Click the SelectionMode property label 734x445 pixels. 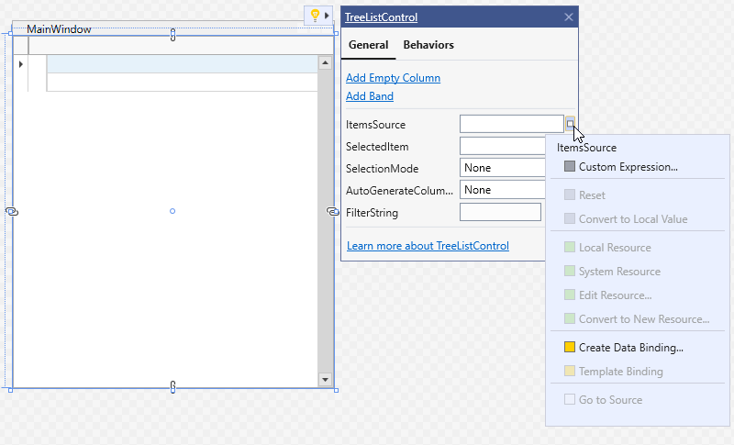(382, 169)
